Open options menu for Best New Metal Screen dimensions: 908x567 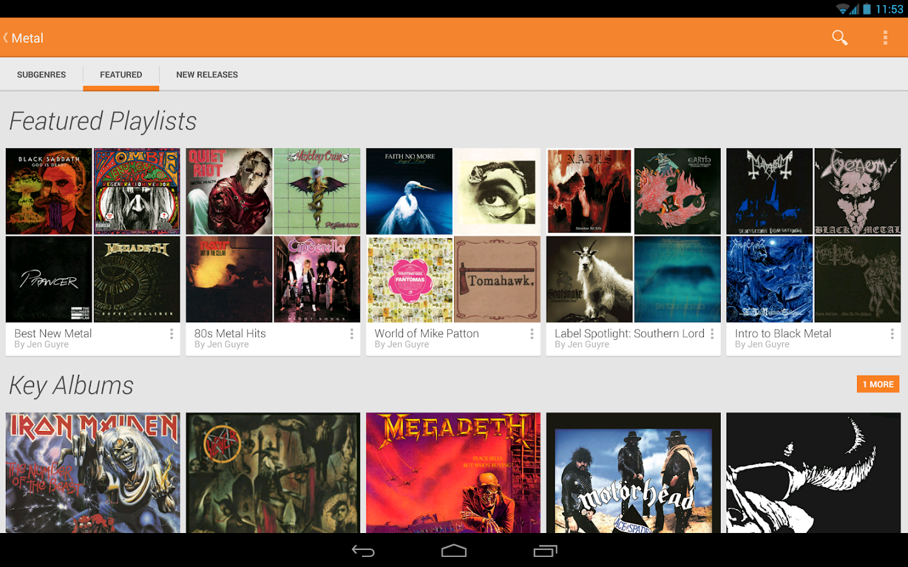pyautogui.click(x=172, y=334)
